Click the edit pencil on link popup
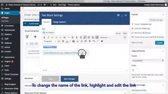Screen dimensions: 168x94 tap(82, 53)
